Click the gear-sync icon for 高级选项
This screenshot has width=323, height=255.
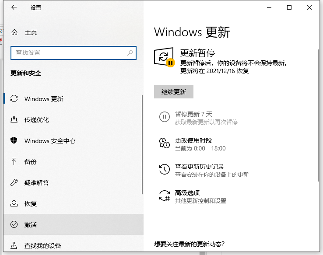click(x=164, y=196)
